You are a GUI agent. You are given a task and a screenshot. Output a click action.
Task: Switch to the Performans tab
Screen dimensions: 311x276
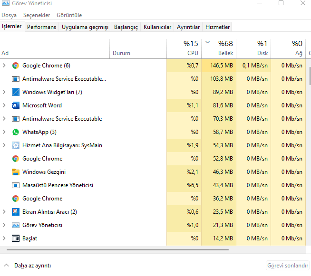click(41, 27)
